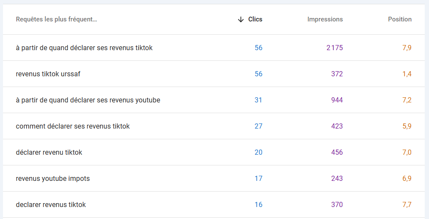Click the 5,9 position value

tap(407, 126)
